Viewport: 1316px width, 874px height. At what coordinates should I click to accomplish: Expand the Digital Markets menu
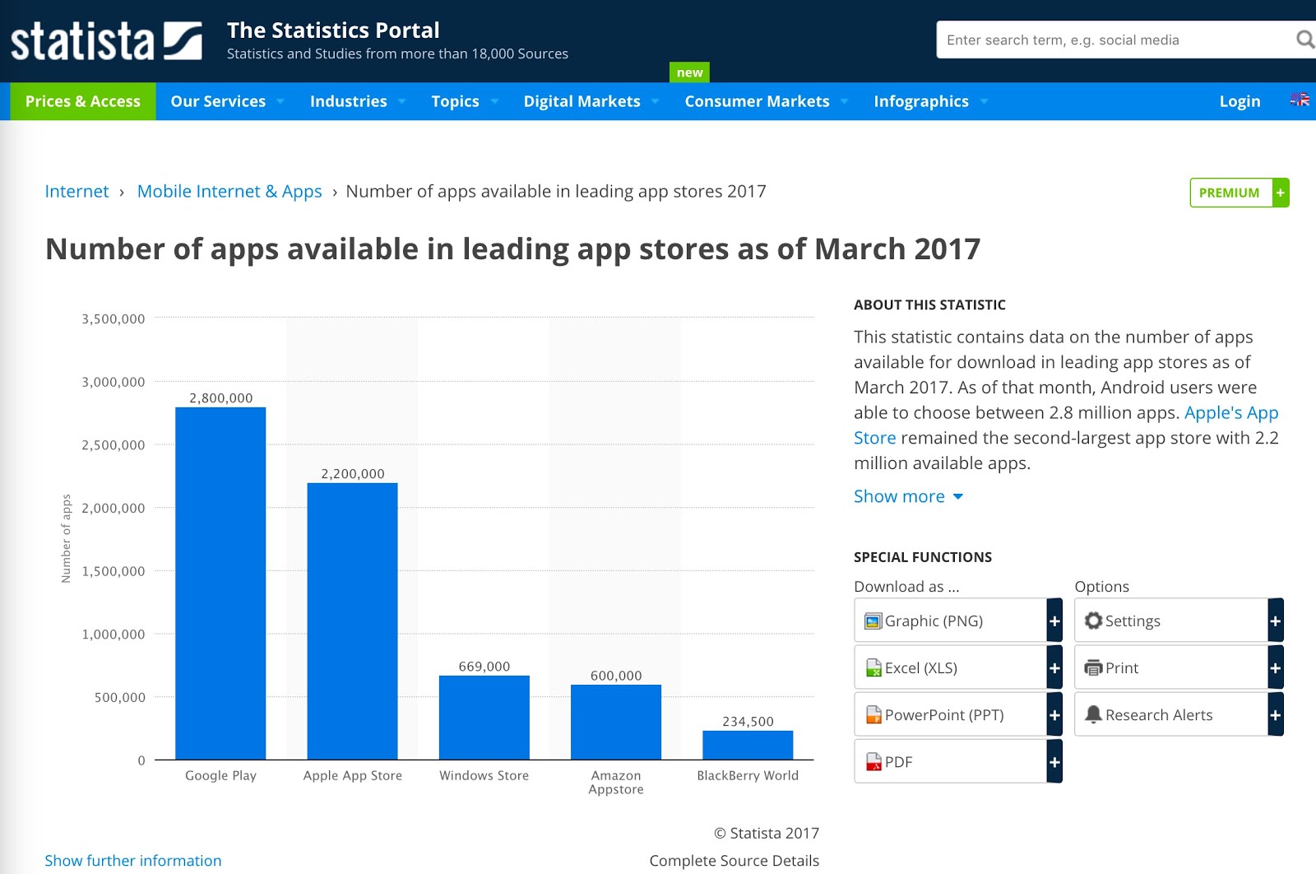[x=591, y=101]
